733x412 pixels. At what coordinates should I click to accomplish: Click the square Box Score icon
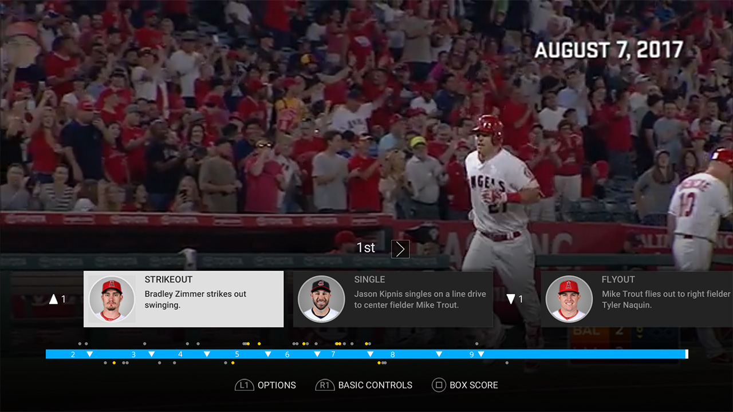pyautogui.click(x=439, y=385)
